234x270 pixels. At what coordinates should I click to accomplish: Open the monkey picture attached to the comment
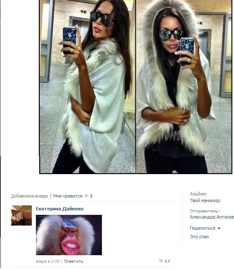coord(69,235)
